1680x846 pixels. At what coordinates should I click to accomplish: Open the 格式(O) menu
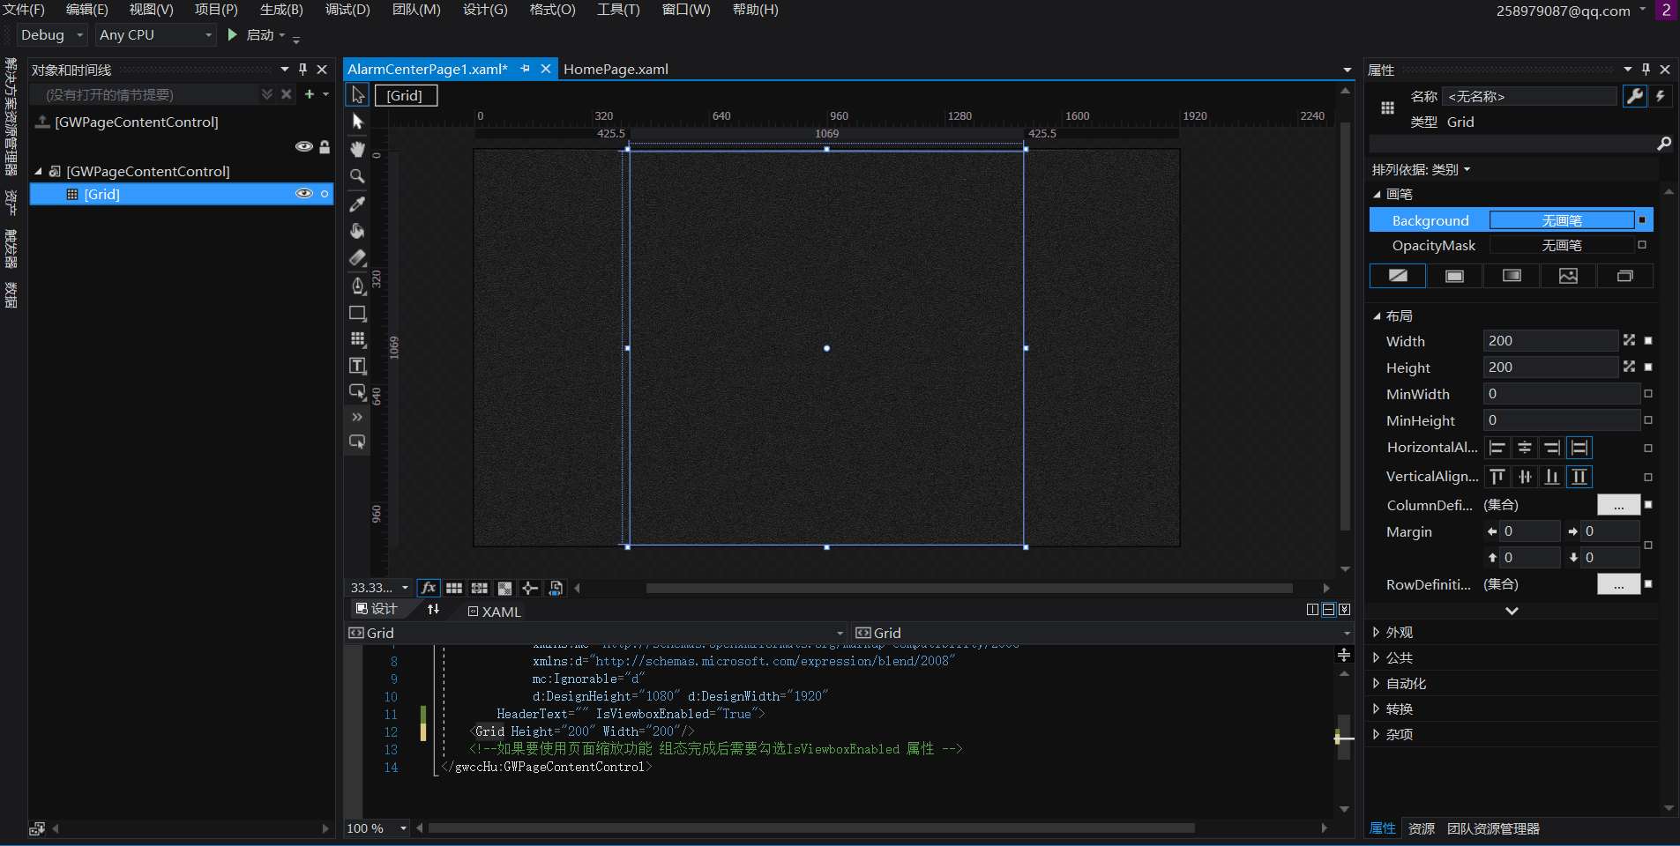(x=552, y=10)
